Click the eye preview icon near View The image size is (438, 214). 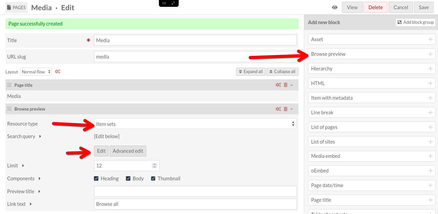(335, 7)
